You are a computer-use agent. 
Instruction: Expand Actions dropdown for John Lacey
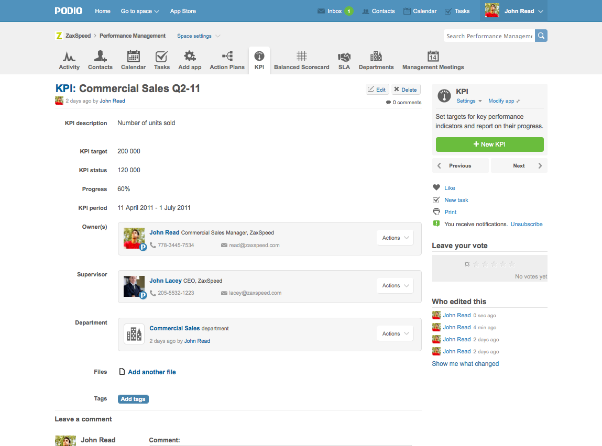coord(395,286)
